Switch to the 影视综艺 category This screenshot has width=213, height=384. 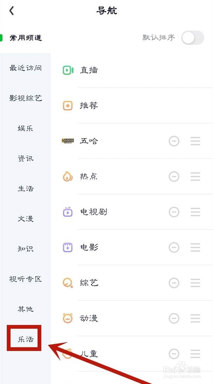(x=26, y=98)
